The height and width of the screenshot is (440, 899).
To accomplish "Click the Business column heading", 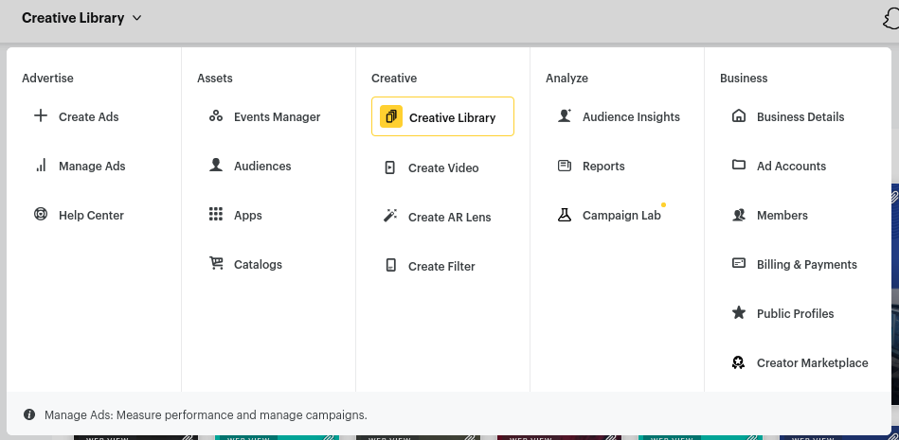I will click(744, 78).
